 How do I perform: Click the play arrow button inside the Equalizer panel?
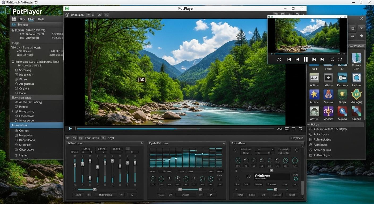click(211, 195)
